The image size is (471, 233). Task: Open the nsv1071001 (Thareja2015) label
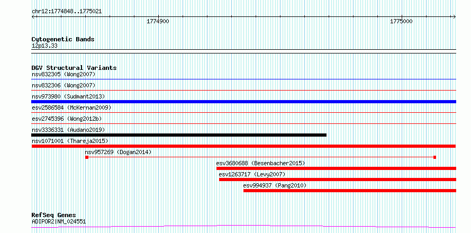point(70,141)
